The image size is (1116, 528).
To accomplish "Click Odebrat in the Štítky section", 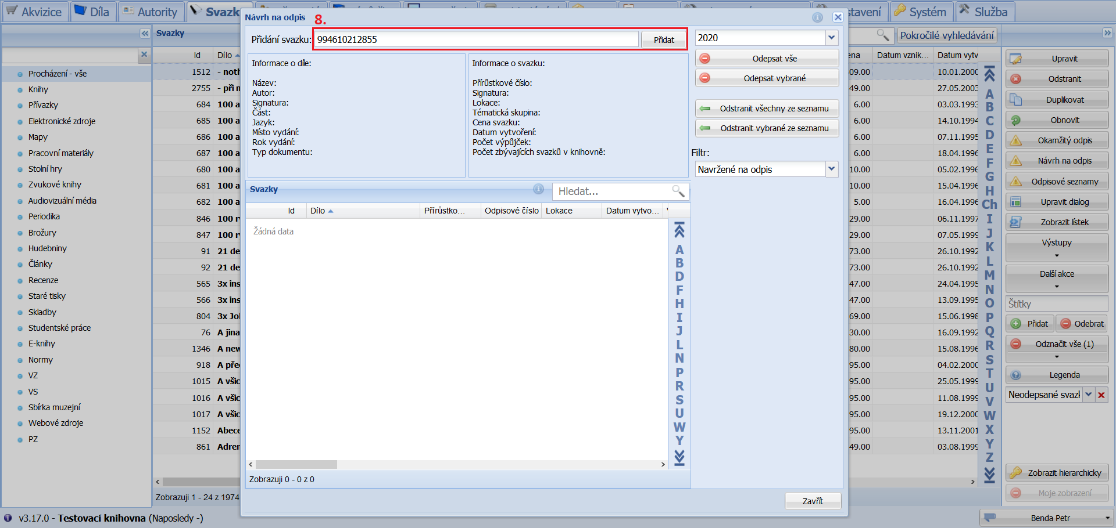I will (1082, 324).
